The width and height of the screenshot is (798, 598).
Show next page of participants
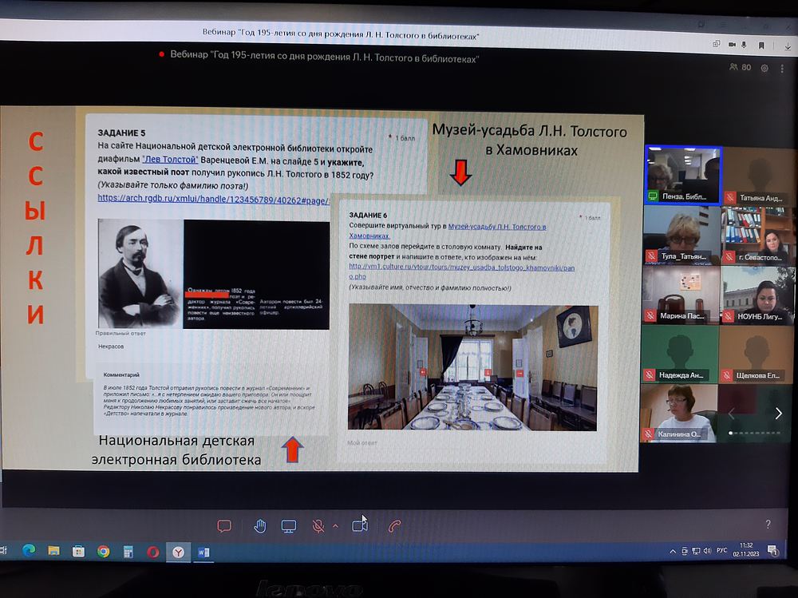[x=778, y=413]
